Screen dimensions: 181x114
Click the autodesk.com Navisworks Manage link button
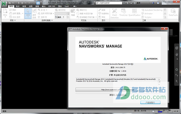(x=118, y=90)
